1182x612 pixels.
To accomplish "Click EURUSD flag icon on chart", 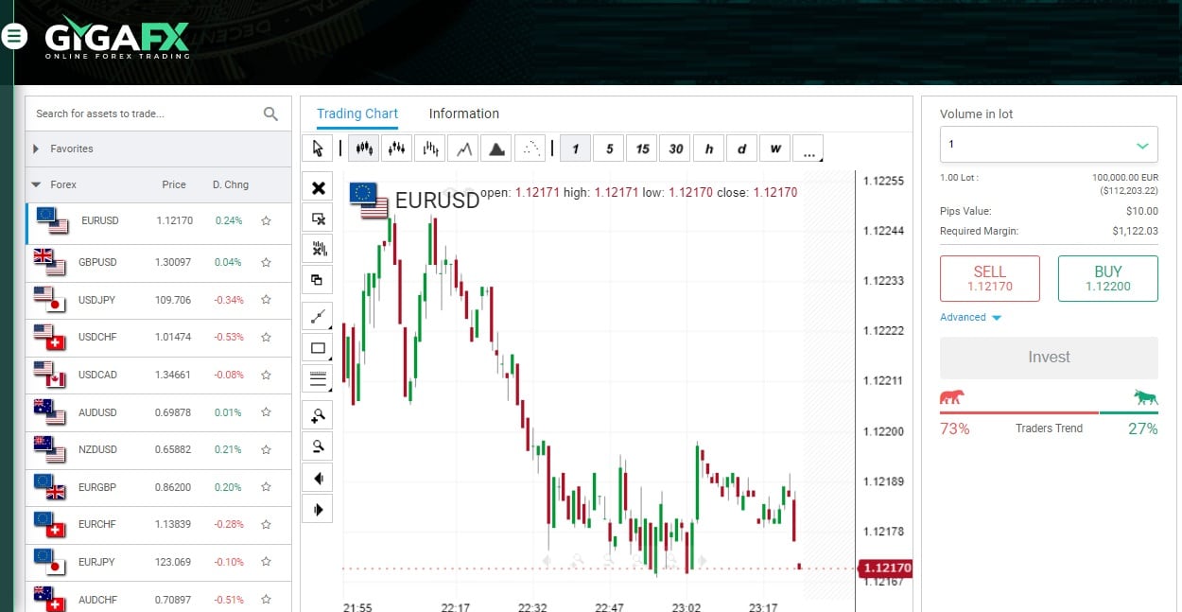I will point(369,201).
